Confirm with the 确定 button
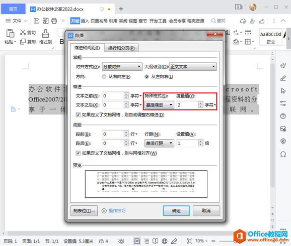This screenshot has width=291, height=246. pos(176,211)
